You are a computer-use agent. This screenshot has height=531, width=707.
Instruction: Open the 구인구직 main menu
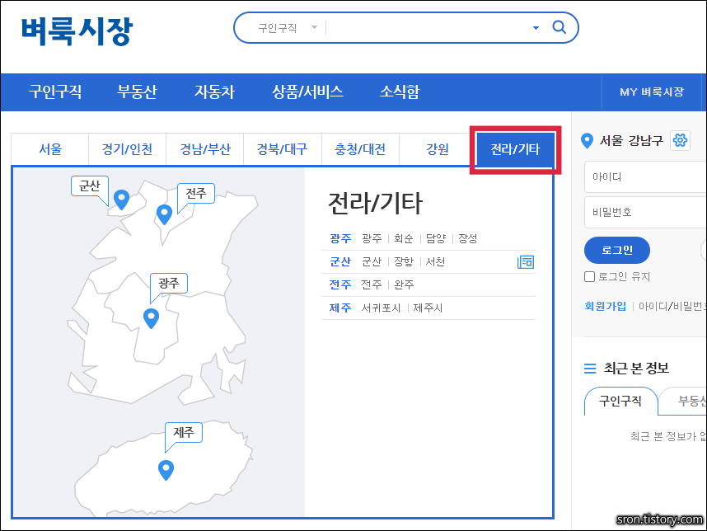tap(55, 92)
